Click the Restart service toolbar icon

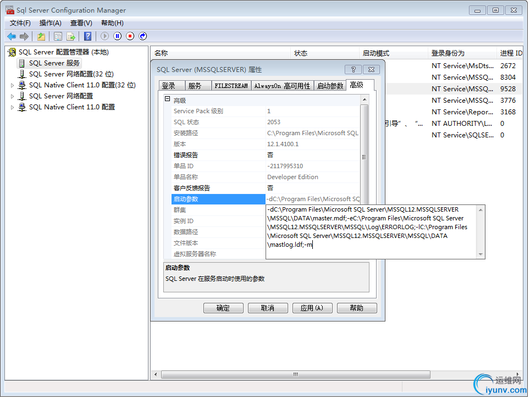tap(143, 36)
